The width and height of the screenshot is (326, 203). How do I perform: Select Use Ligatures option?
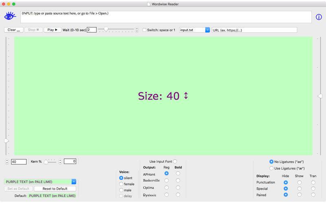tap(271, 168)
